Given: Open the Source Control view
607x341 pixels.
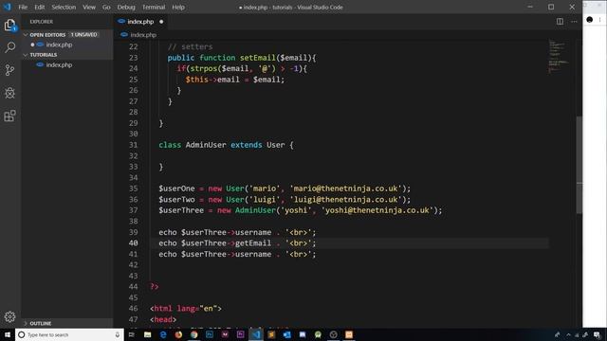Looking at the screenshot, I should (x=9, y=70).
